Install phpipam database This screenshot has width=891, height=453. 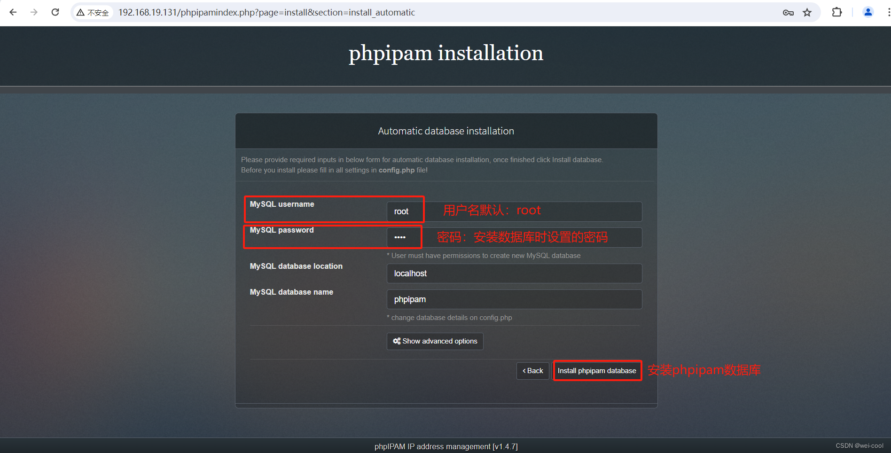point(597,371)
